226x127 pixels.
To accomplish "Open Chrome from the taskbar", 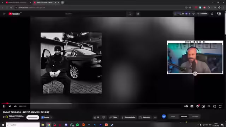I will (x=49, y=125).
